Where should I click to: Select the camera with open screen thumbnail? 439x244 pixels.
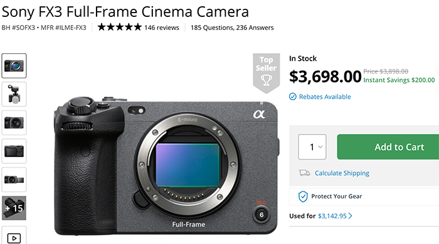point(14,180)
